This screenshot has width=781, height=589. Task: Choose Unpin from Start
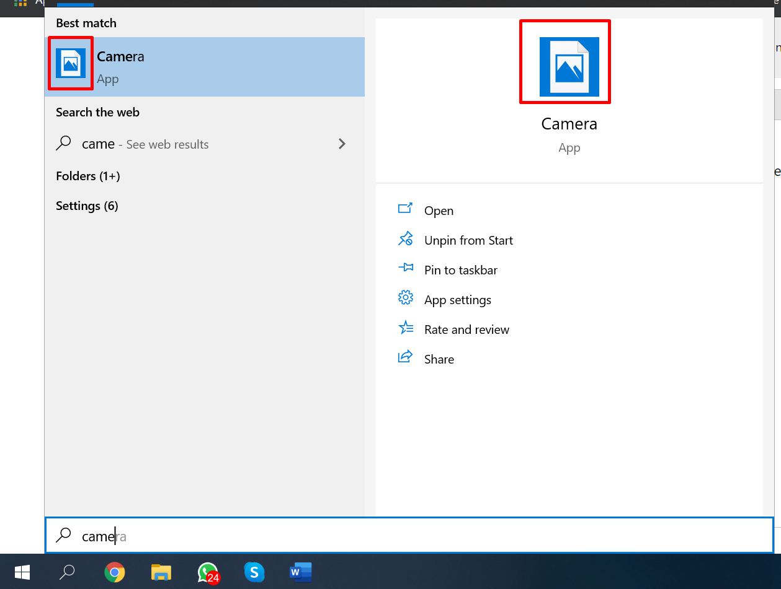(468, 240)
